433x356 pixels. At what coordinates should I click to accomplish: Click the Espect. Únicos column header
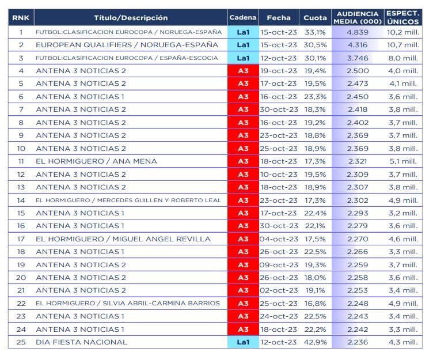[x=402, y=18]
